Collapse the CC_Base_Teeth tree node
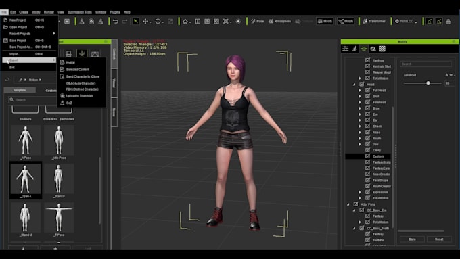 354,228
